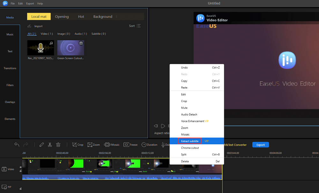This screenshot has height=193, width=319.
Task: Filter media by Image (0)
Action: click(x=64, y=34)
